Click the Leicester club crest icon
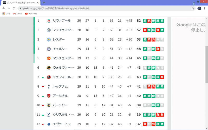208x130 pixels. pos(49,40)
